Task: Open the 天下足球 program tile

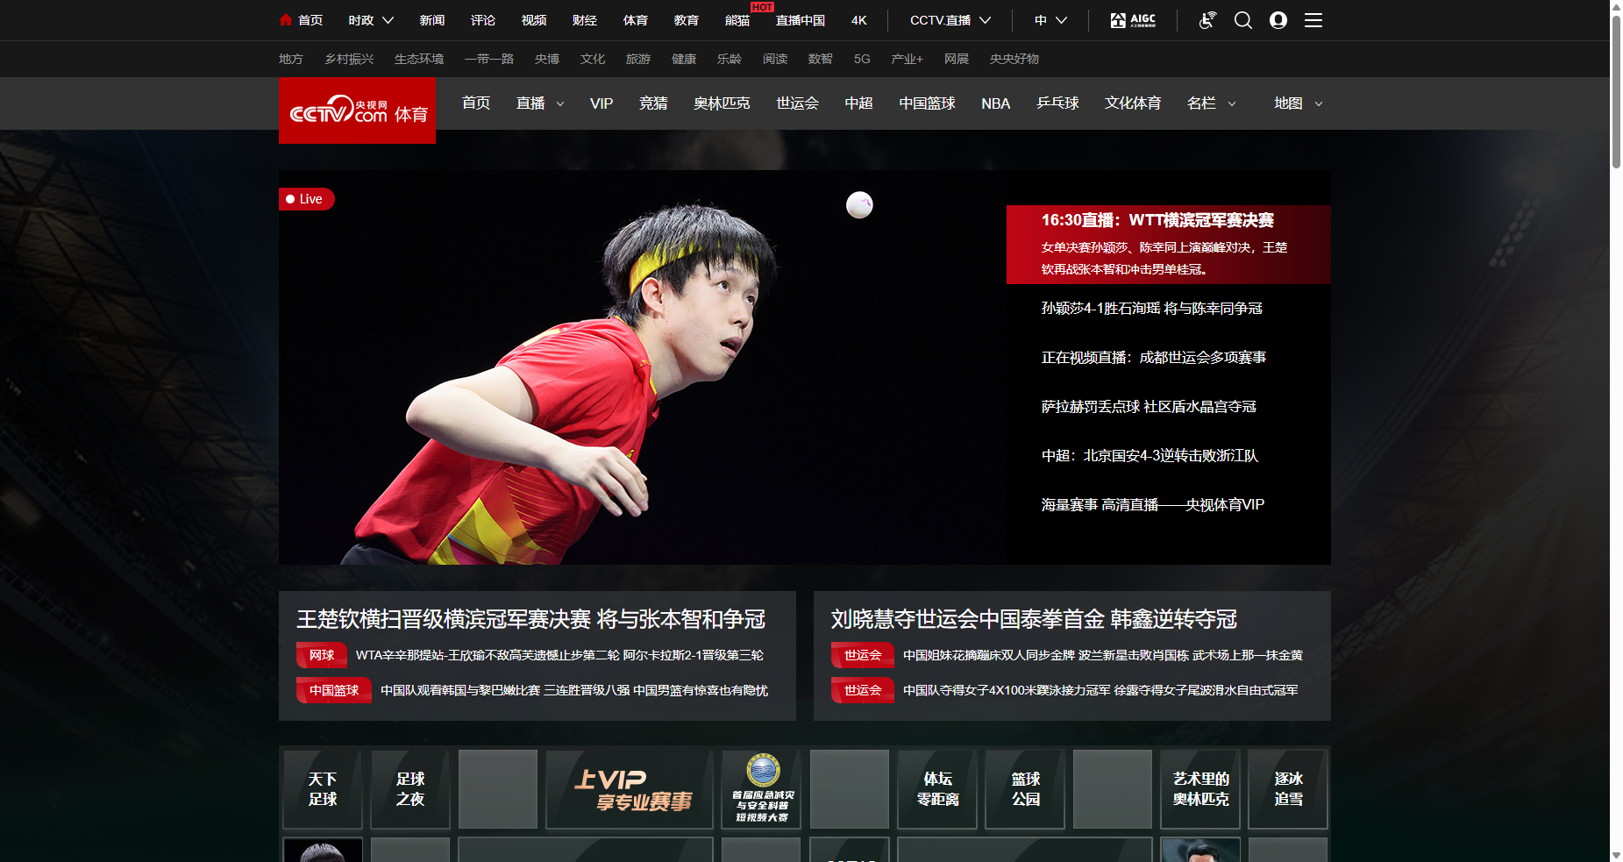Action: coord(323,789)
